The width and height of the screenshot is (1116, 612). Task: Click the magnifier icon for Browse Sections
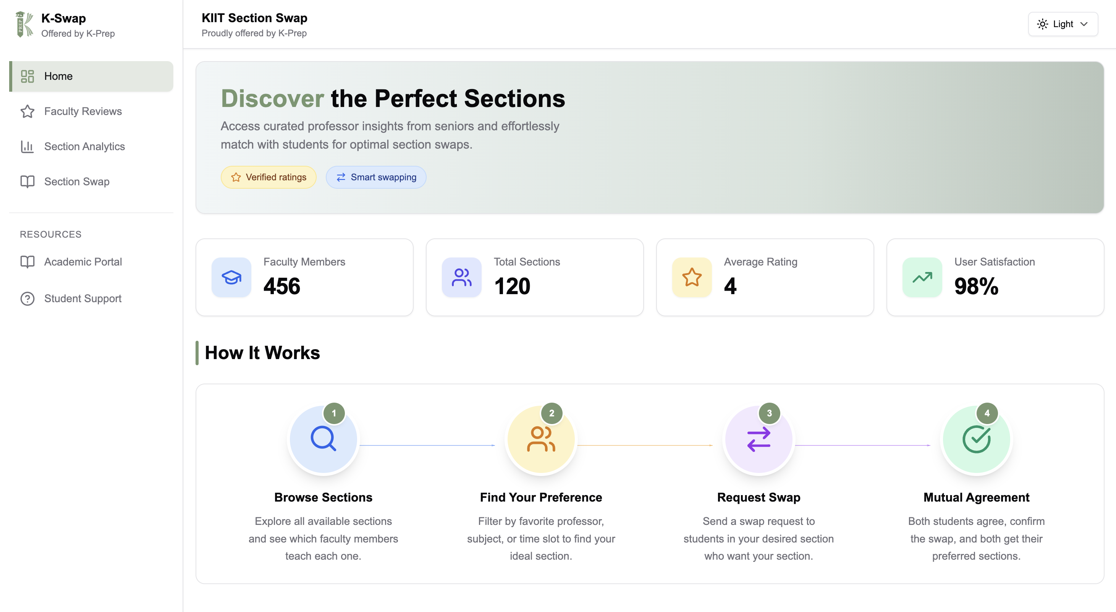323,439
